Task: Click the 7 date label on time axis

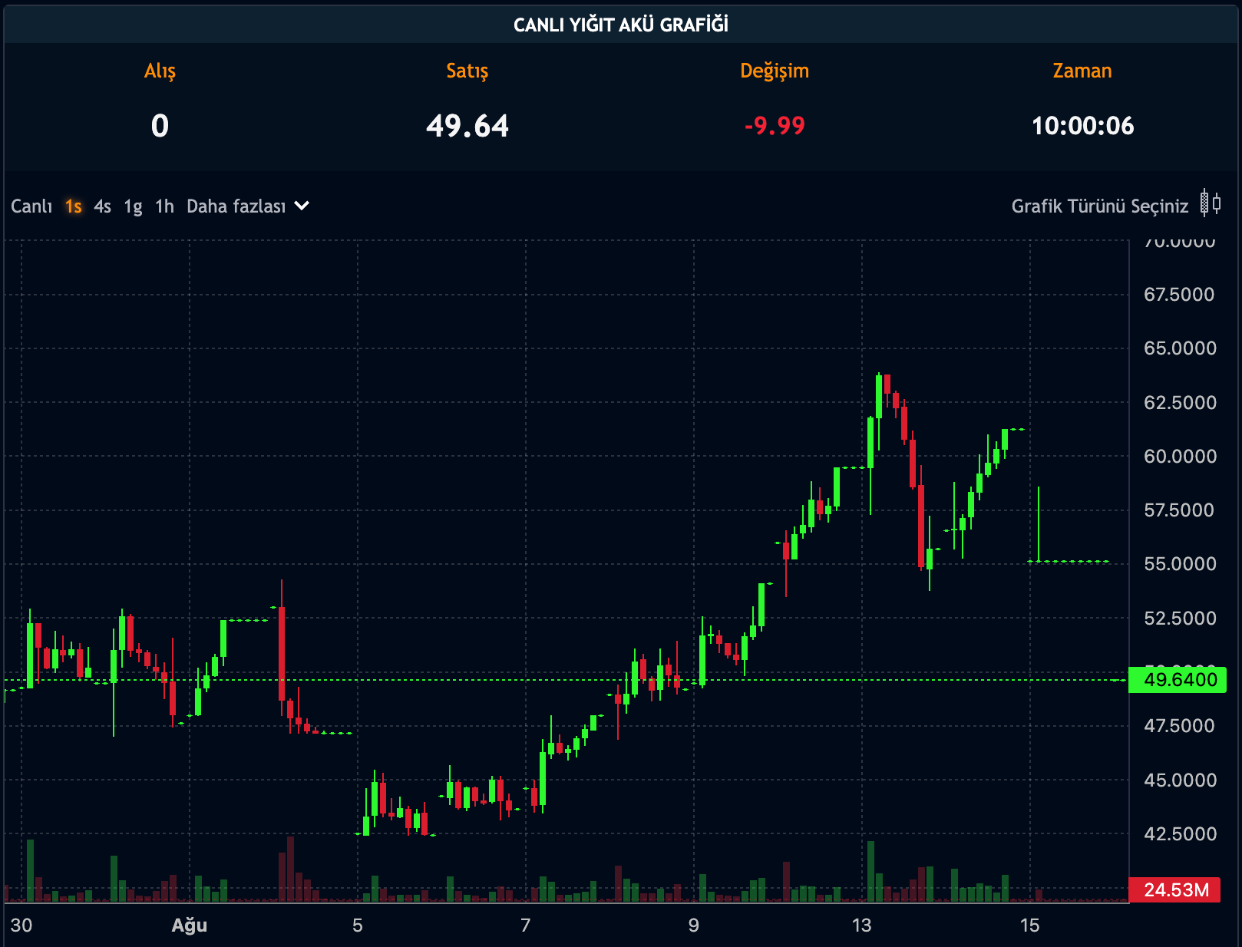Action: [x=526, y=926]
